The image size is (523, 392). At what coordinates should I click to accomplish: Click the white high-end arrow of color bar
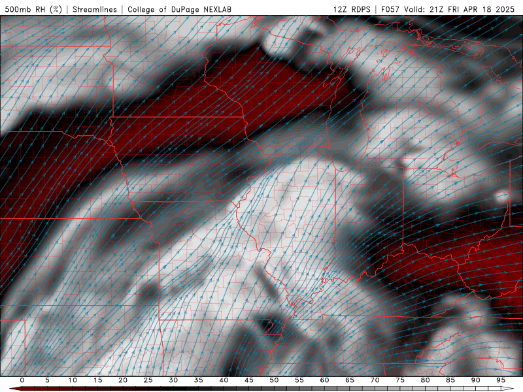(508, 389)
